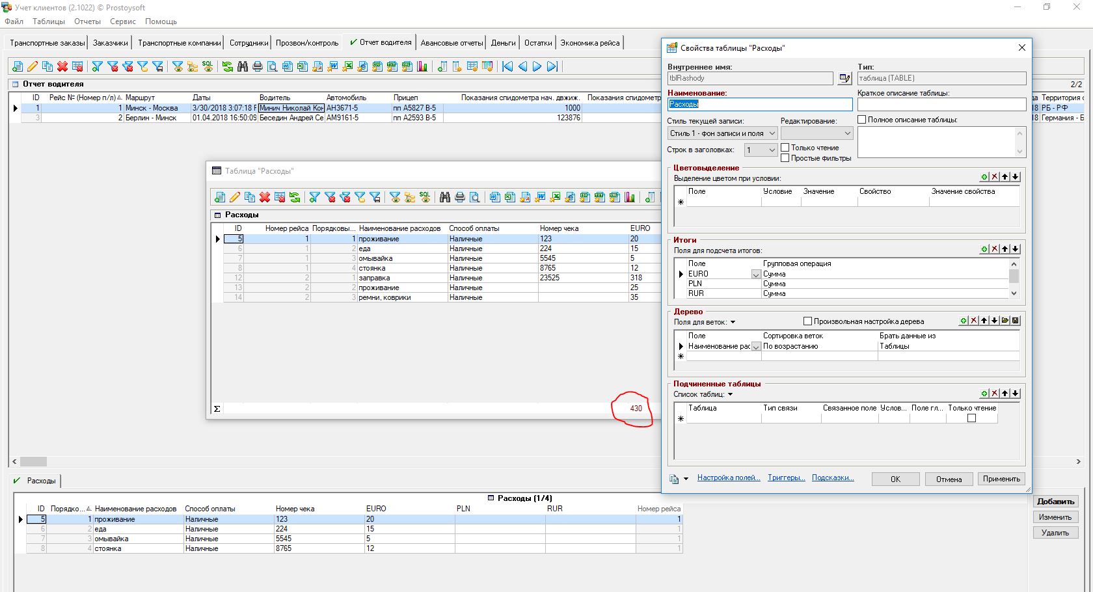This screenshot has width=1093, height=592.
Task: Click open-folder icon in Дерево section
Action: coord(1005,321)
